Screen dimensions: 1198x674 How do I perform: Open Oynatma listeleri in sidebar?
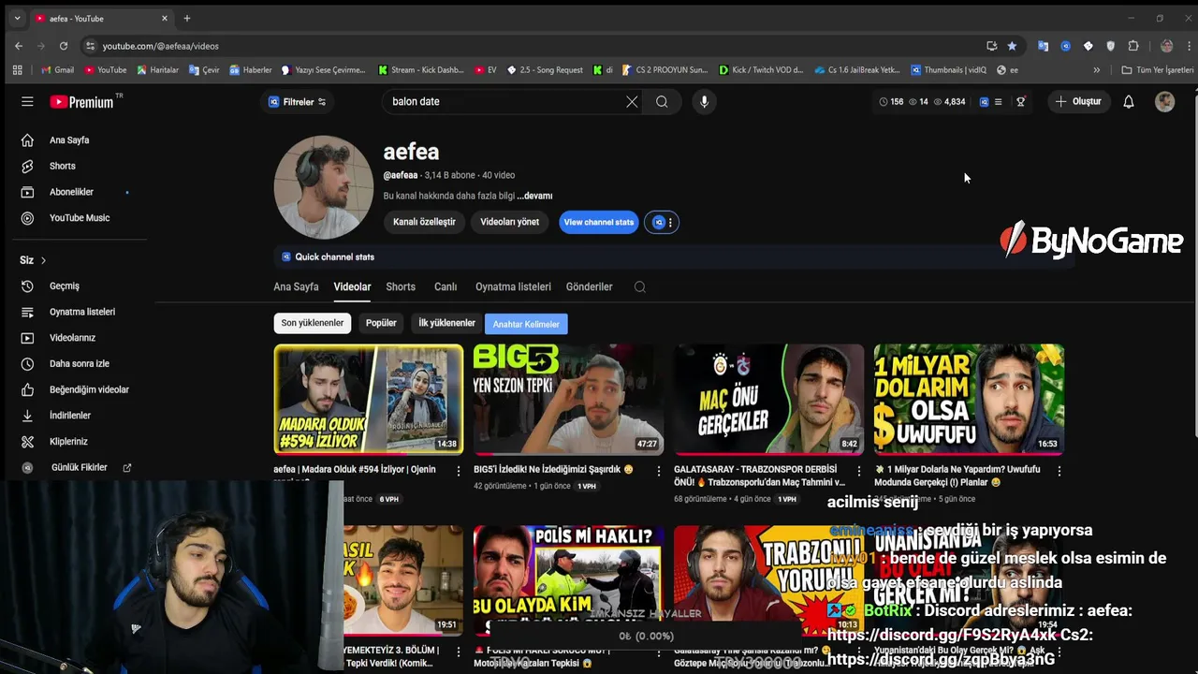pyautogui.click(x=80, y=312)
